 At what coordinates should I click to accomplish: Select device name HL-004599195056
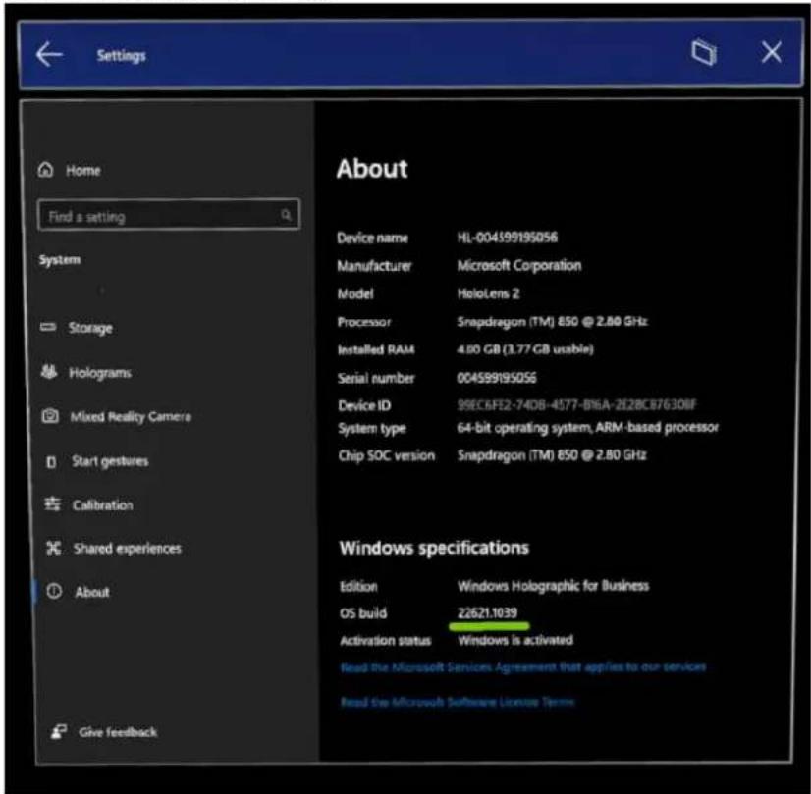click(x=507, y=238)
